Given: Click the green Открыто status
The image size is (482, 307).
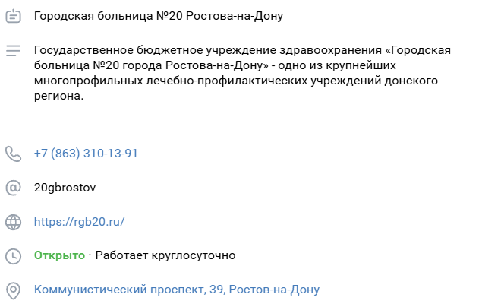Looking at the screenshot, I should coord(59,255).
